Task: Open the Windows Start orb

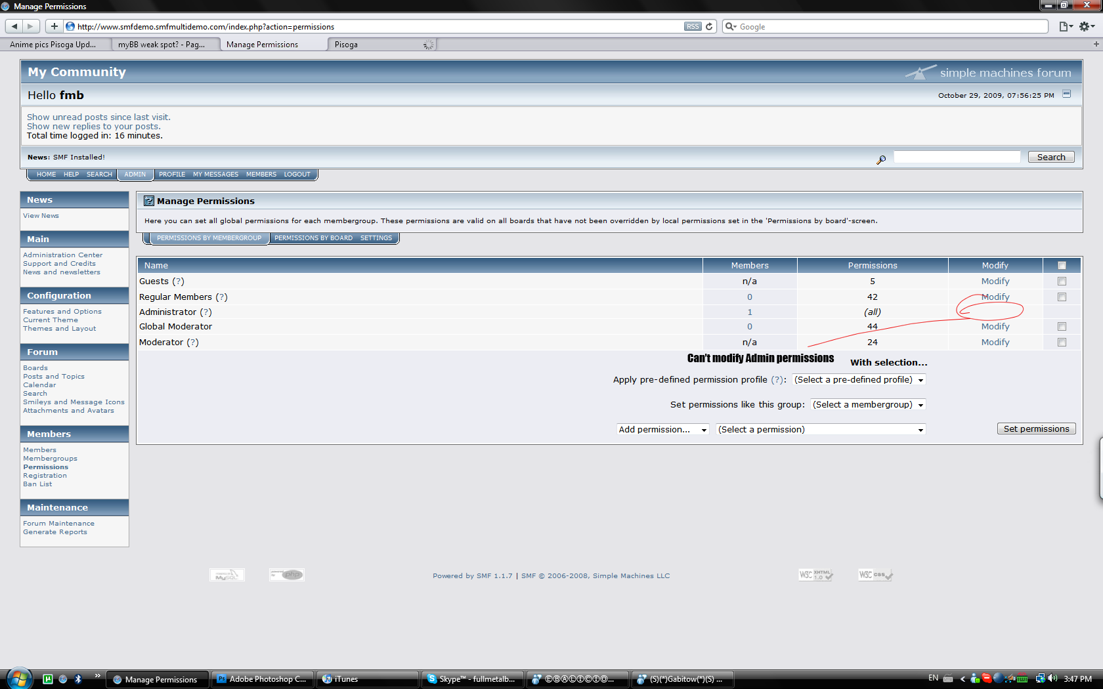Action: pyautogui.click(x=19, y=679)
